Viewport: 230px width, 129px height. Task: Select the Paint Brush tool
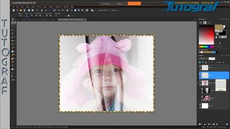point(13,48)
